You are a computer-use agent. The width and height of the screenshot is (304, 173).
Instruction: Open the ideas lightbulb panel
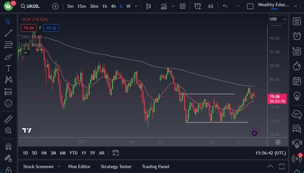[x=297, y=96]
